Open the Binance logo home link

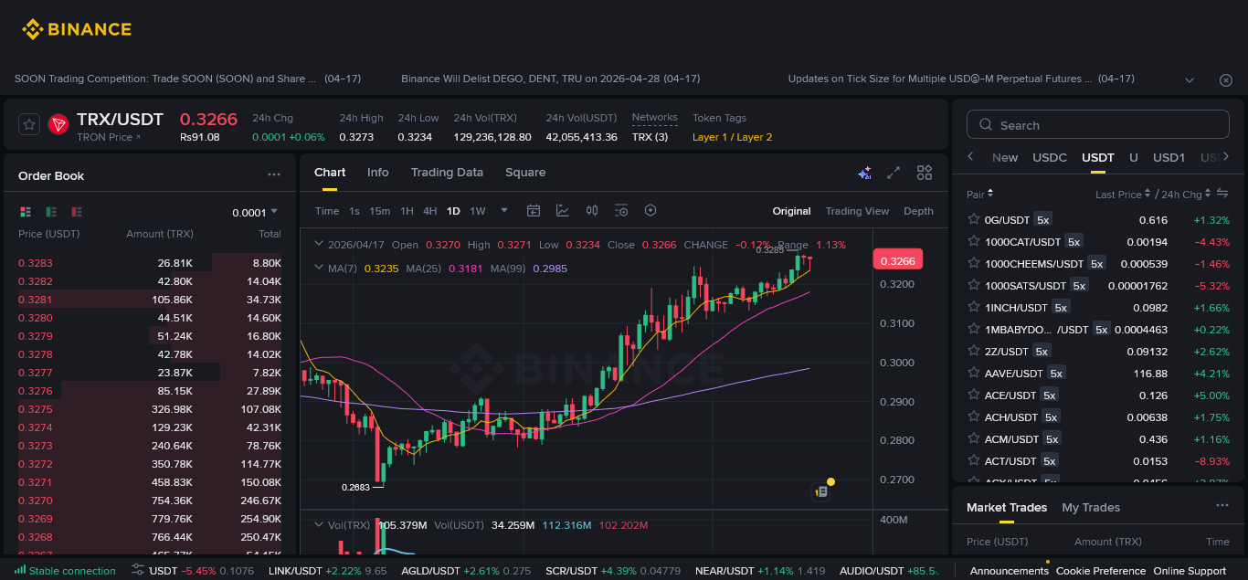[77, 29]
